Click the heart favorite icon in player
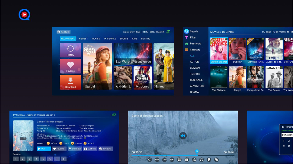293x164 pixels. click(150, 160)
